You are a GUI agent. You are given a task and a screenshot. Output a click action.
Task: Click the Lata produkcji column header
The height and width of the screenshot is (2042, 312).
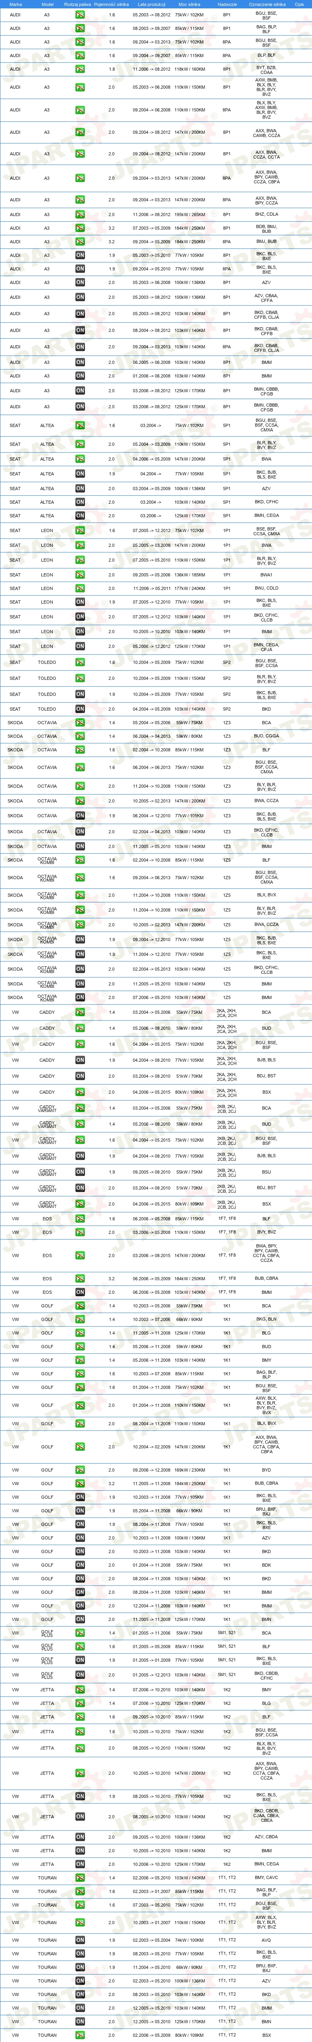coord(151,4)
